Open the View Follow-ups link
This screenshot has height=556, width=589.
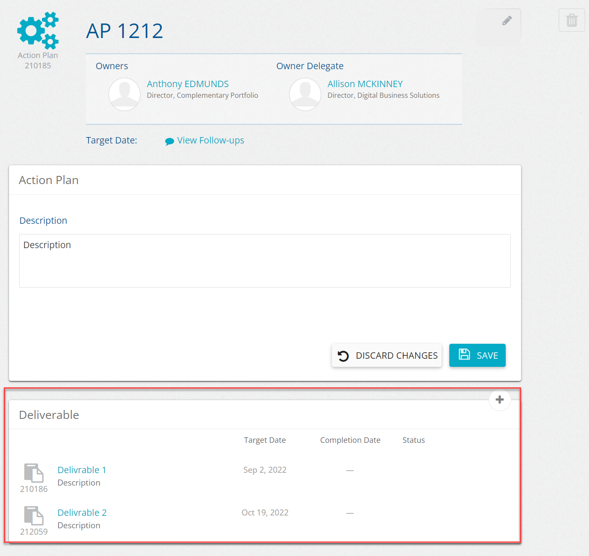(x=211, y=140)
